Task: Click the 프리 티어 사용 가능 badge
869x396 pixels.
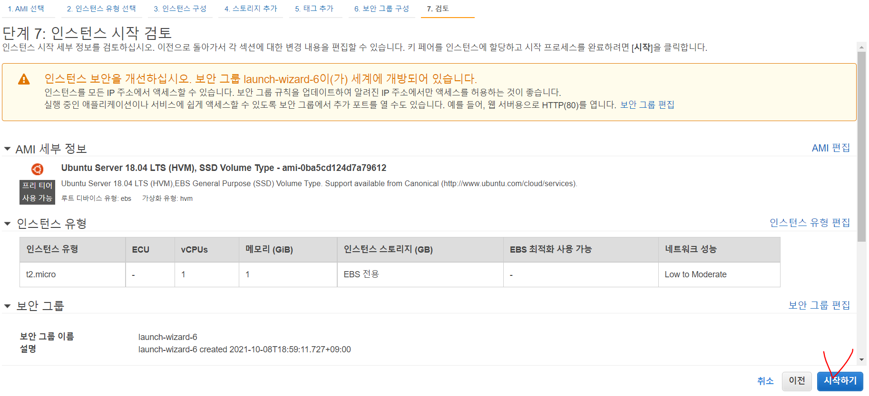Action: (37, 192)
